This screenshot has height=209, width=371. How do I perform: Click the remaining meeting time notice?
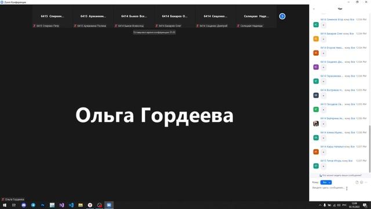pyautogui.click(x=154, y=33)
